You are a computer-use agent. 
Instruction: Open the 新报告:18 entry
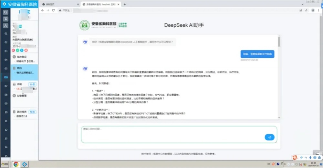point(22,116)
